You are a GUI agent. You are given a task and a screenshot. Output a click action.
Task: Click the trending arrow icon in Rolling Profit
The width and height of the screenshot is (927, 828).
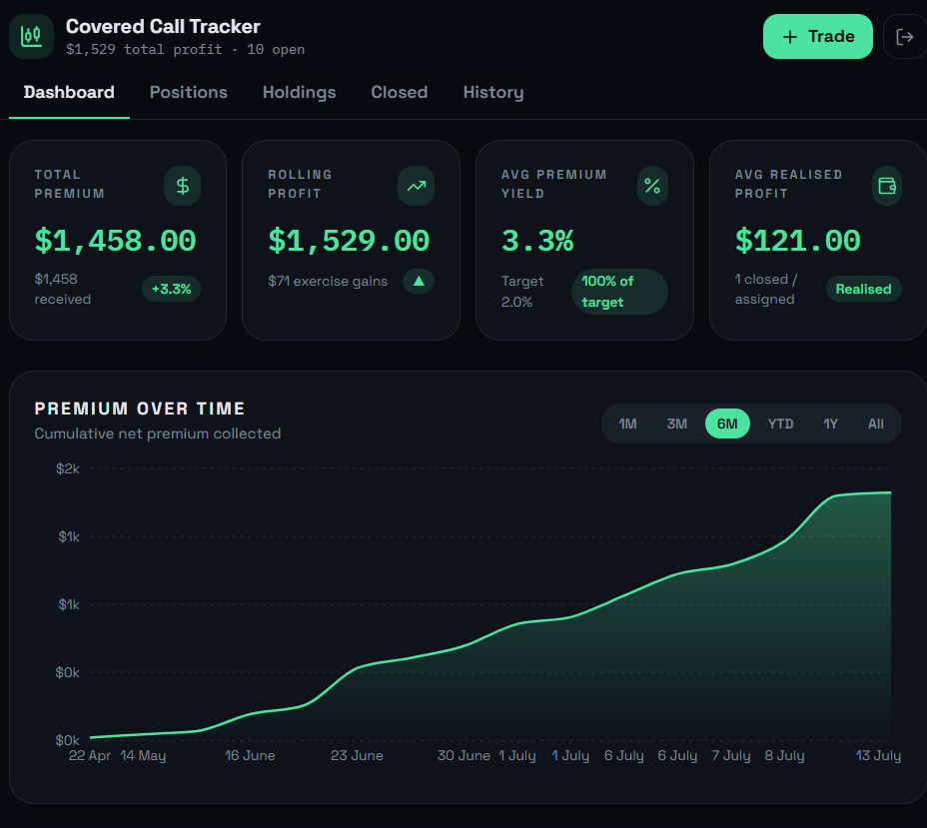point(416,186)
